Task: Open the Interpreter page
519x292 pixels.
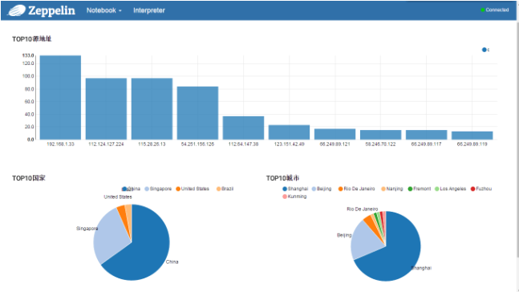Action: [149, 10]
